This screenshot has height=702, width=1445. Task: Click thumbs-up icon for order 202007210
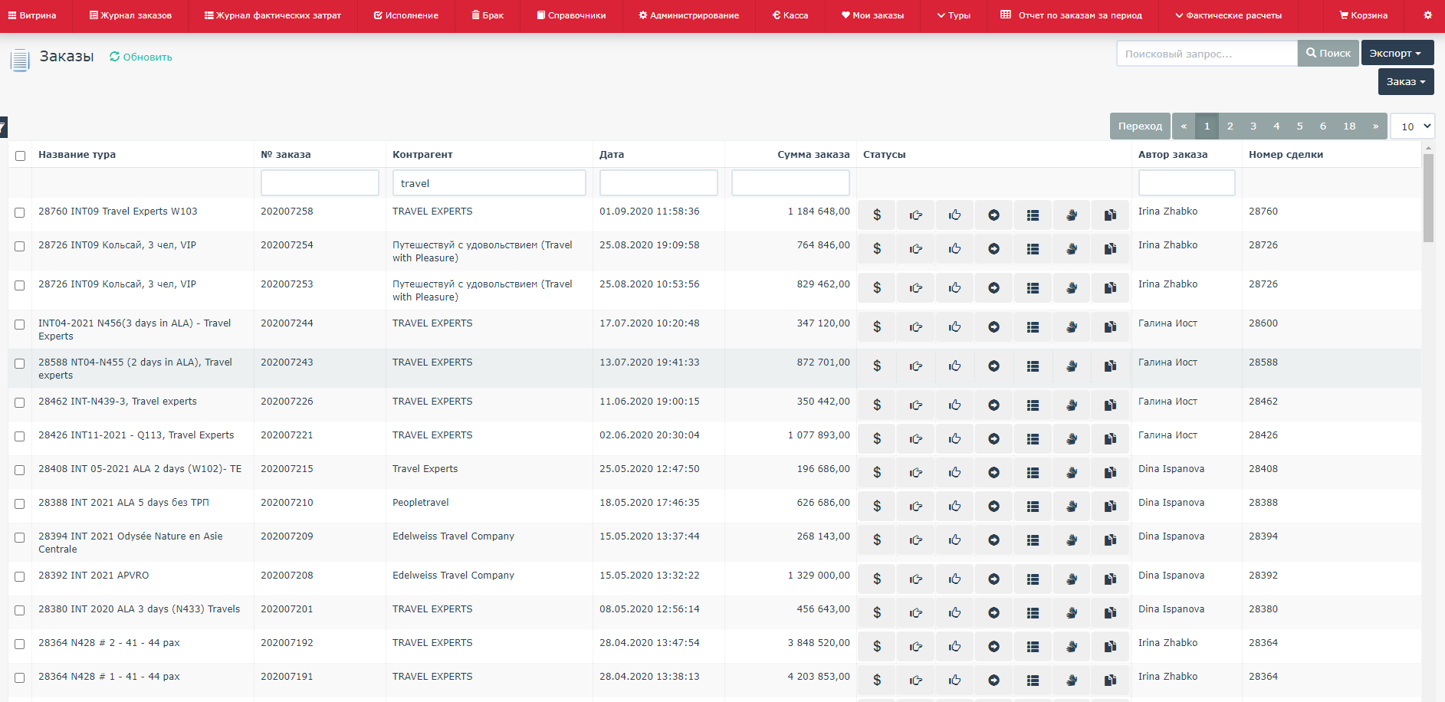point(954,507)
